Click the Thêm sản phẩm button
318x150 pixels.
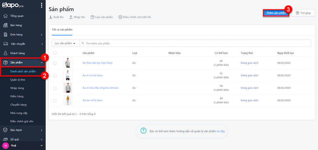tap(276, 13)
